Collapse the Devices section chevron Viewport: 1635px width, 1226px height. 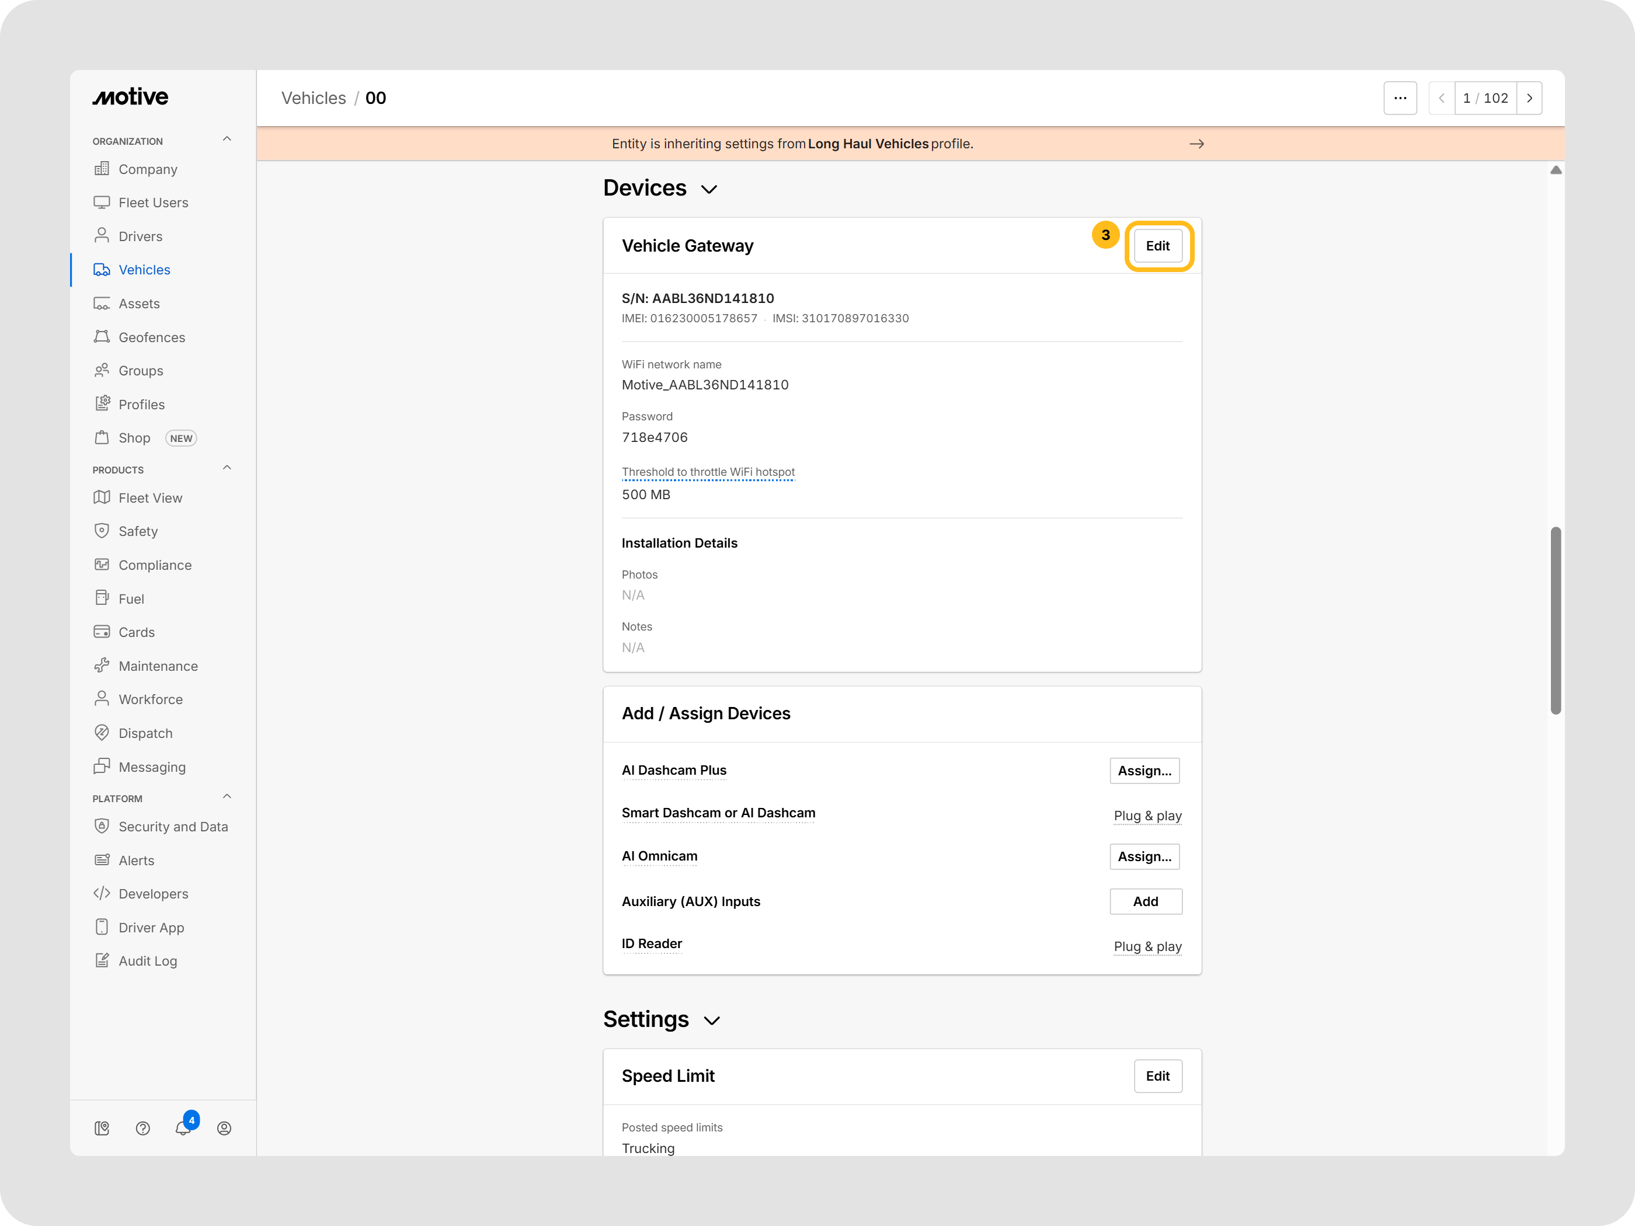point(709,189)
